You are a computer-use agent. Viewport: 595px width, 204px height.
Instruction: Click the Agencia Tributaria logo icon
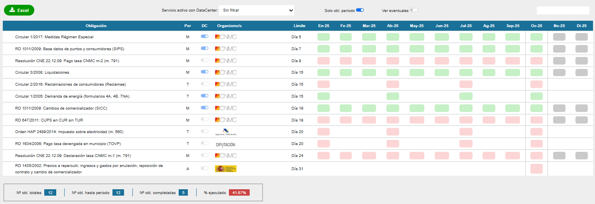(226, 132)
